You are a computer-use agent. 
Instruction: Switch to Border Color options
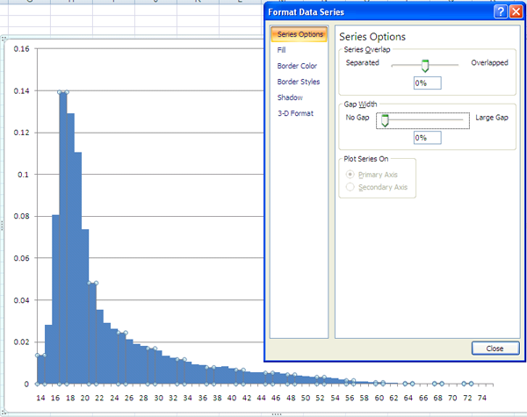(296, 67)
